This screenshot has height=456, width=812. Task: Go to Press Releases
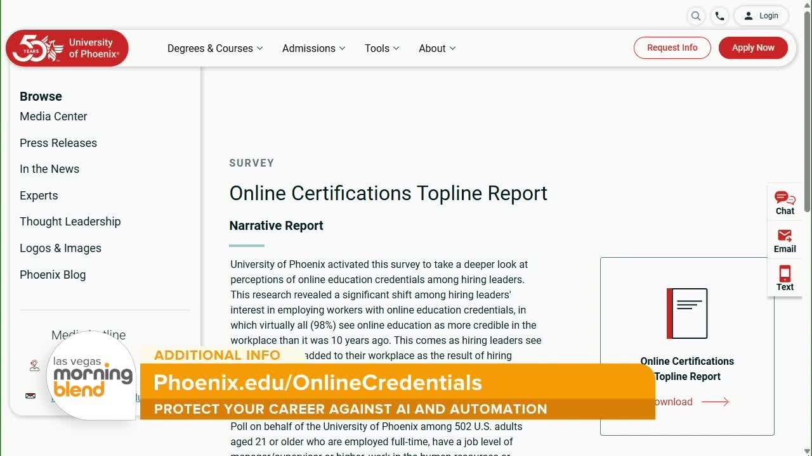(x=58, y=143)
